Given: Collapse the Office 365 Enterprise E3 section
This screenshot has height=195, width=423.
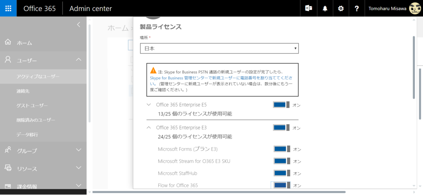Looking at the screenshot, I should [x=148, y=127].
